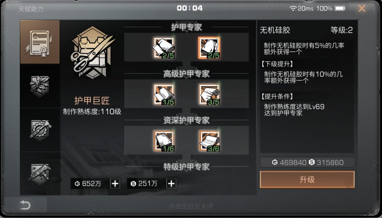Go back using the return arrow
382x218 pixels.
coord(25,205)
